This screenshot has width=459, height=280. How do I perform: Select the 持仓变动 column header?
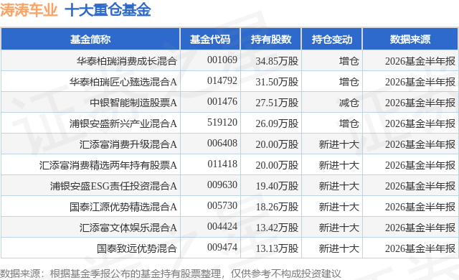[x=332, y=39]
